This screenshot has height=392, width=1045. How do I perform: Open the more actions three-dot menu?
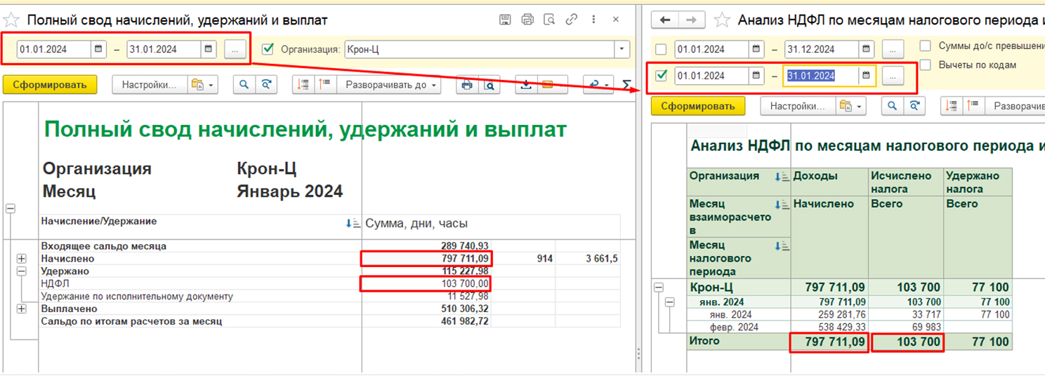594,20
